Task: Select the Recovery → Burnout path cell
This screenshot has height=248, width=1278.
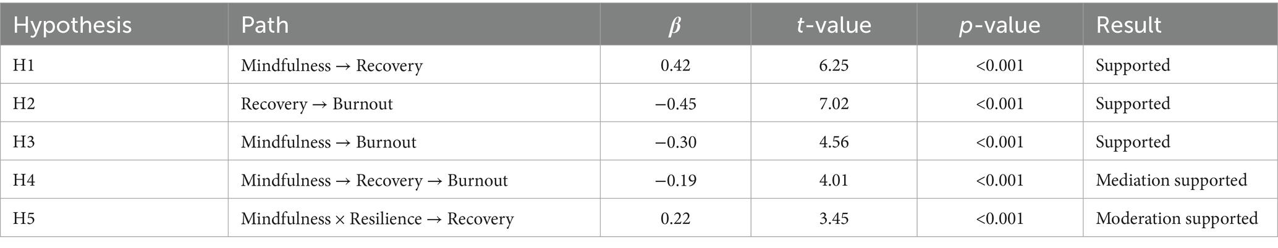Action: 316,103
